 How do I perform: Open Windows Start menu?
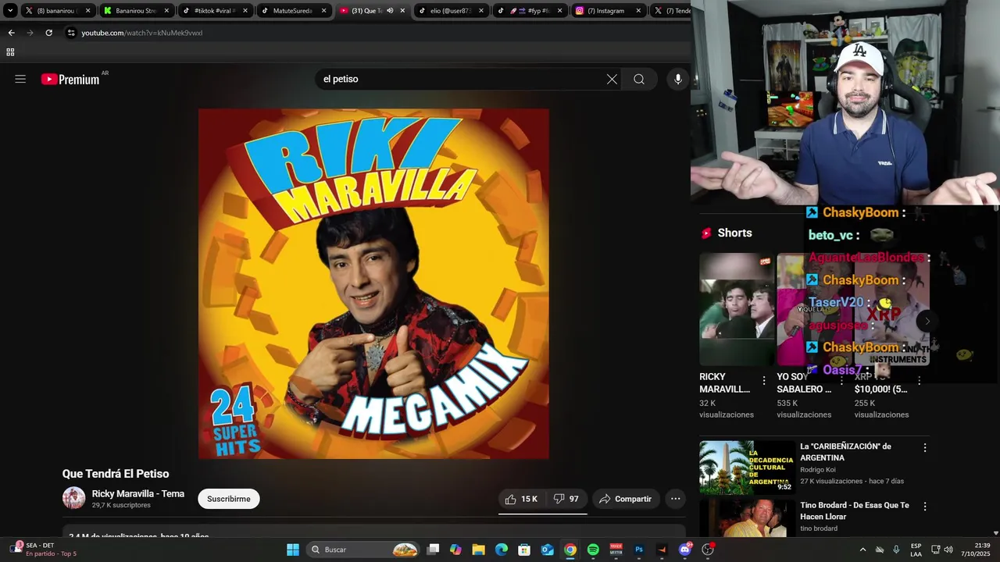click(293, 550)
